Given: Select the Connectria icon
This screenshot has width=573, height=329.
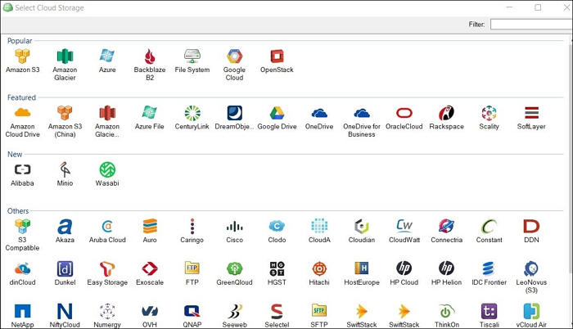Looking at the screenshot, I should coord(446,231).
